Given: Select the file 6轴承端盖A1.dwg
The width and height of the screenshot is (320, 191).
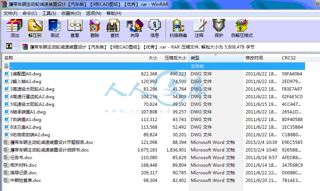Looking at the screenshot, I should tap(28, 112).
